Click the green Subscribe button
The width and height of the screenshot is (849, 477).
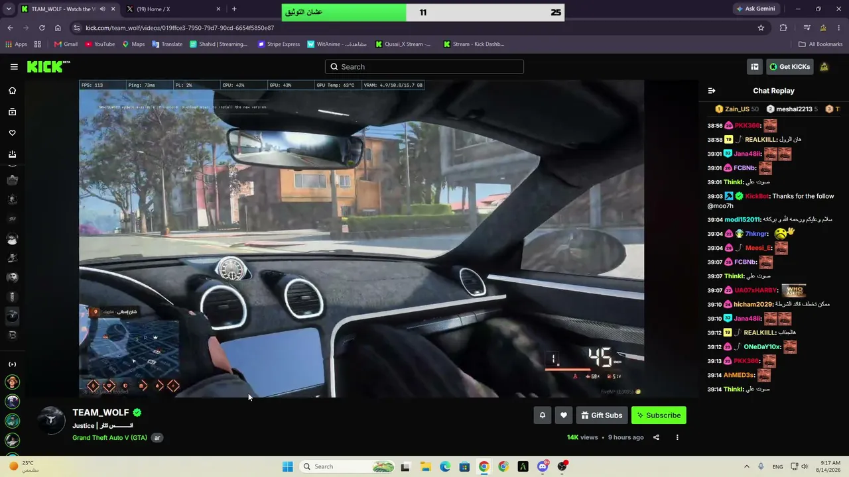coord(659,415)
